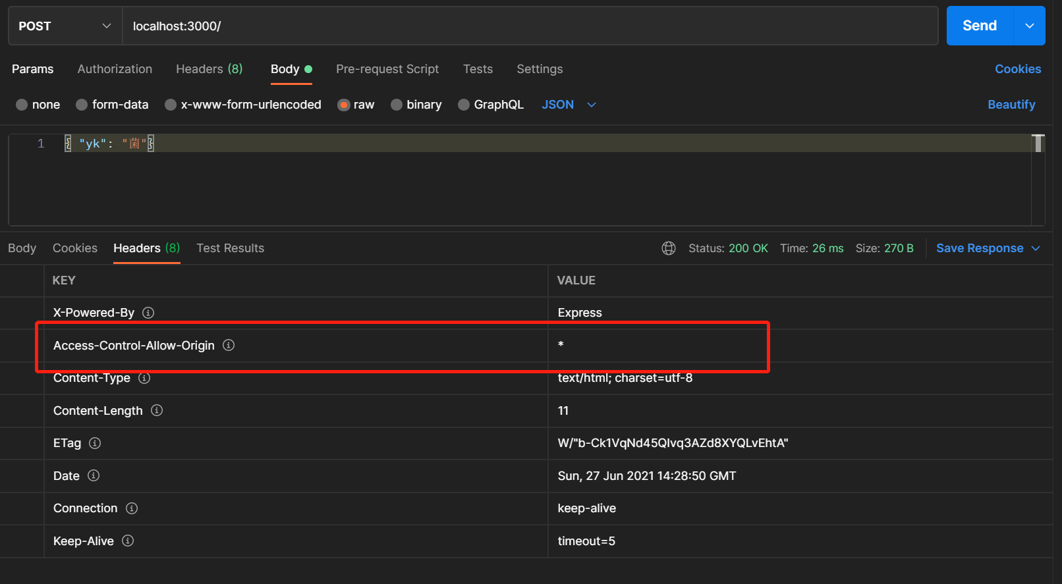Click the Send button
Screen dimensions: 1062x584
[x=980, y=26]
